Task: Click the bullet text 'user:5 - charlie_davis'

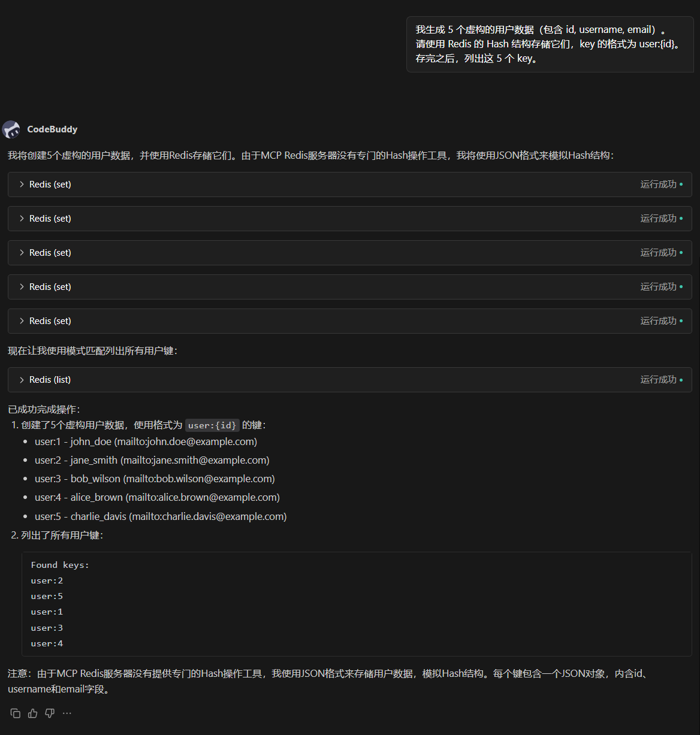Action: click(80, 516)
